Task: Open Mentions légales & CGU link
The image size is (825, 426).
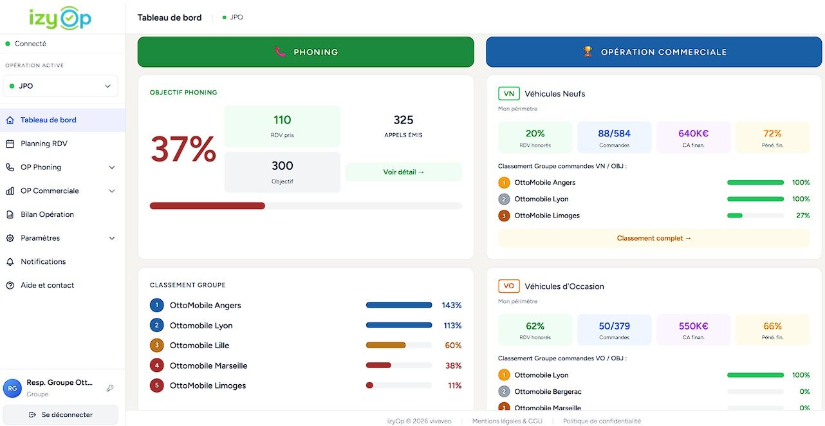Action: [507, 421]
